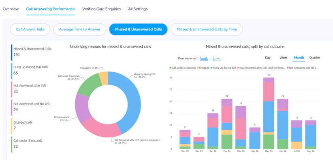Image resolution: width=333 pixels, height=160 pixels.
Task: Select the Engaged calls summary card
Action: coord(32,126)
